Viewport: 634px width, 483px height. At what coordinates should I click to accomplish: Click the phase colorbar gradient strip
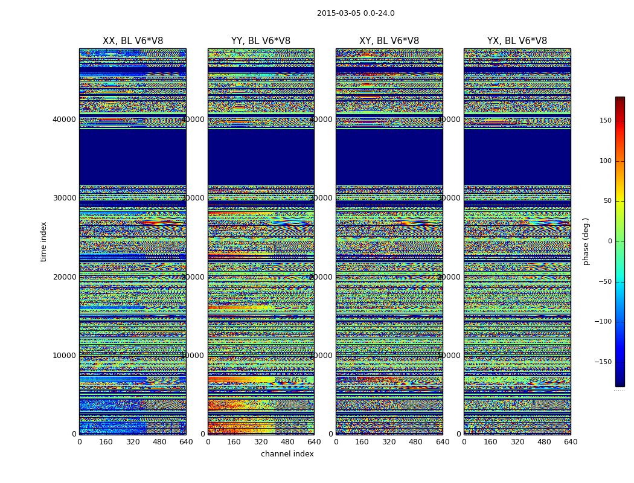tap(620, 241)
